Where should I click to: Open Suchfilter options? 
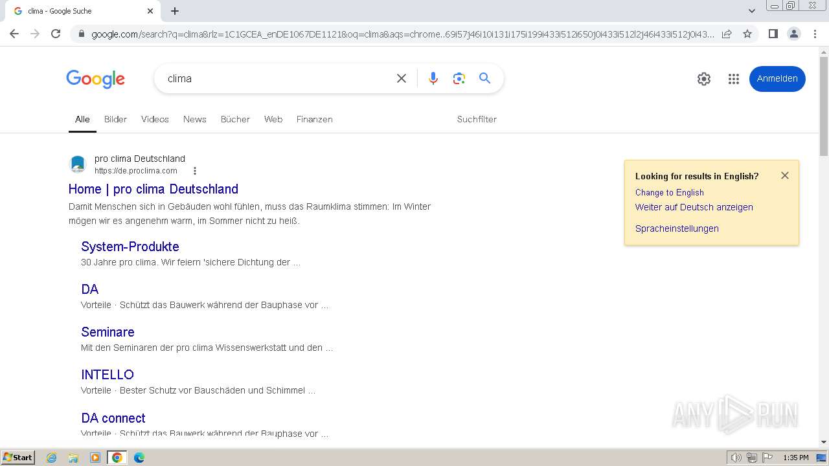tap(477, 119)
